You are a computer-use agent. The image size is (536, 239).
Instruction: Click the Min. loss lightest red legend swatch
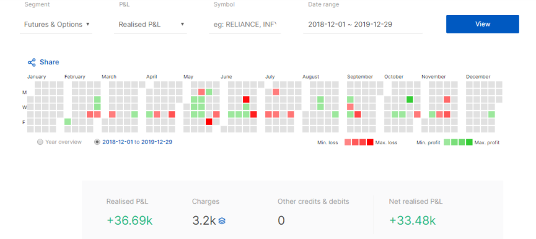point(347,142)
